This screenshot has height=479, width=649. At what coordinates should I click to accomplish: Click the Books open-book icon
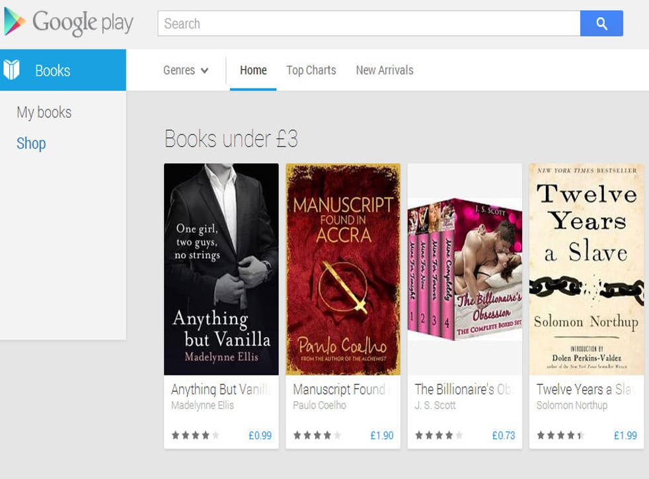[x=12, y=69]
